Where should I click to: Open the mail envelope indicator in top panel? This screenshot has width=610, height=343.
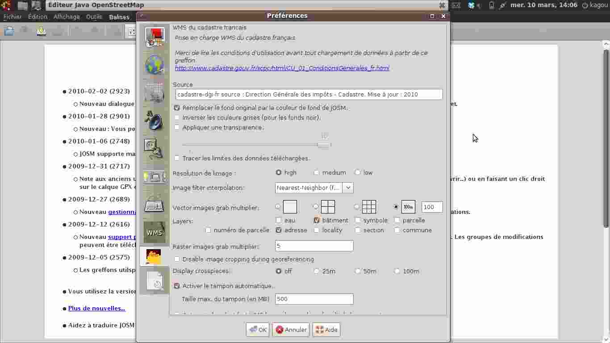point(456,5)
